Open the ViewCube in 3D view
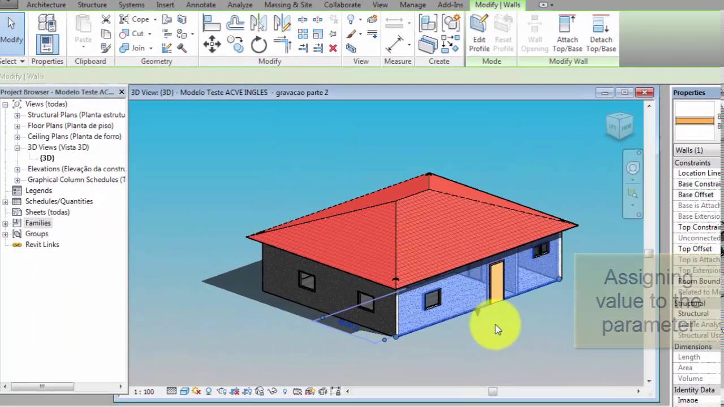Screen dimensions: 724x407 [x=619, y=127]
